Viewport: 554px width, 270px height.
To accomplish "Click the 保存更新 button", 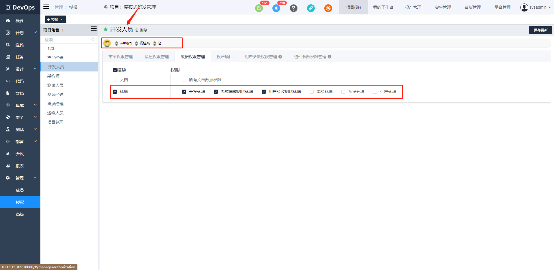I will click(x=540, y=30).
